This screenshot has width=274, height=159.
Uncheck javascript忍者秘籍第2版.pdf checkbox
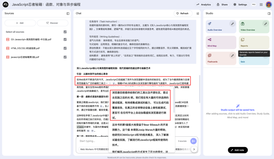tap(65, 57)
